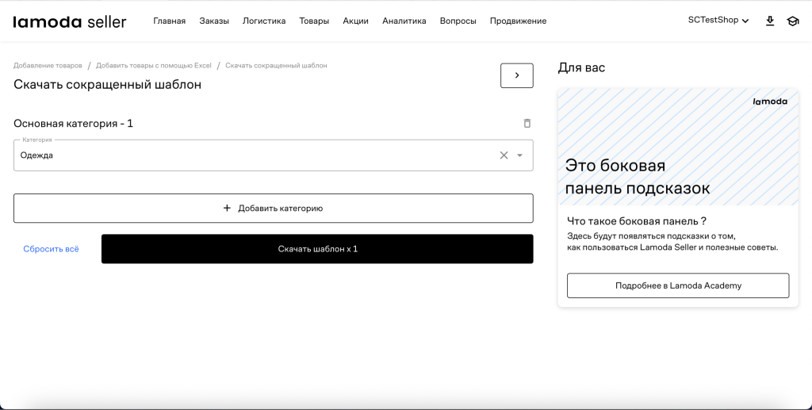Select the Товары menu item
The height and width of the screenshot is (410, 812).
point(314,21)
